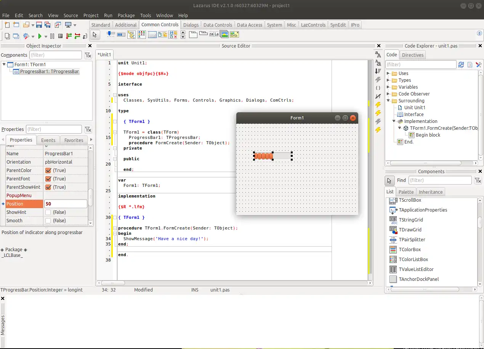This screenshot has width=484, height=349.
Task: Select the TImageList component icon
Action: (225, 35)
